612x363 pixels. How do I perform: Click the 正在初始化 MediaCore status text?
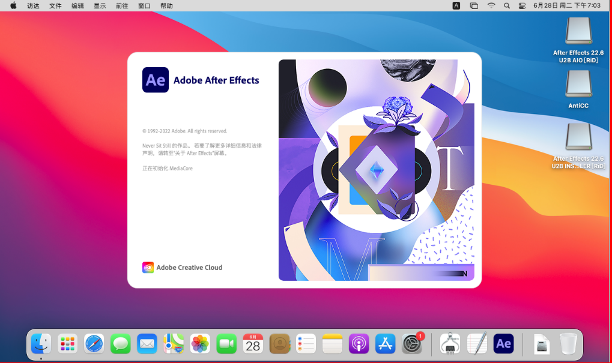point(168,169)
